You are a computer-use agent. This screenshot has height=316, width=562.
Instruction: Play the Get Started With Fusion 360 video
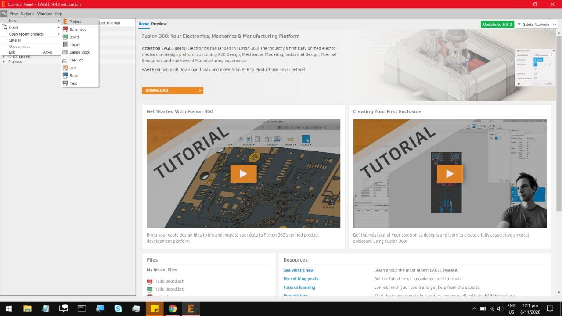click(x=243, y=174)
